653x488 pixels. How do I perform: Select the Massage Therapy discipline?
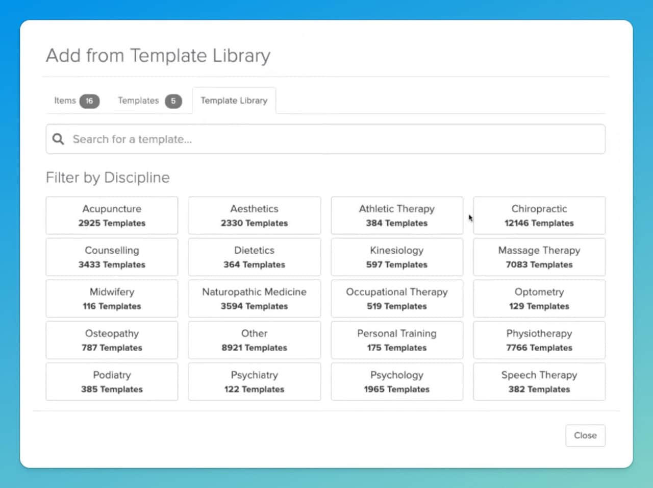point(539,257)
